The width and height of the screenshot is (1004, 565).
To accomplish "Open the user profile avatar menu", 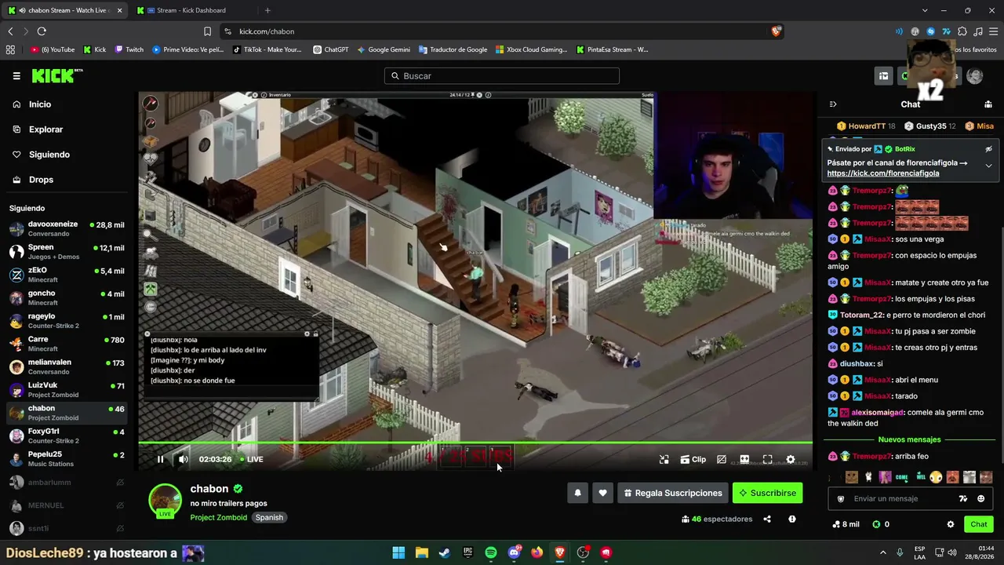I will 974,76.
